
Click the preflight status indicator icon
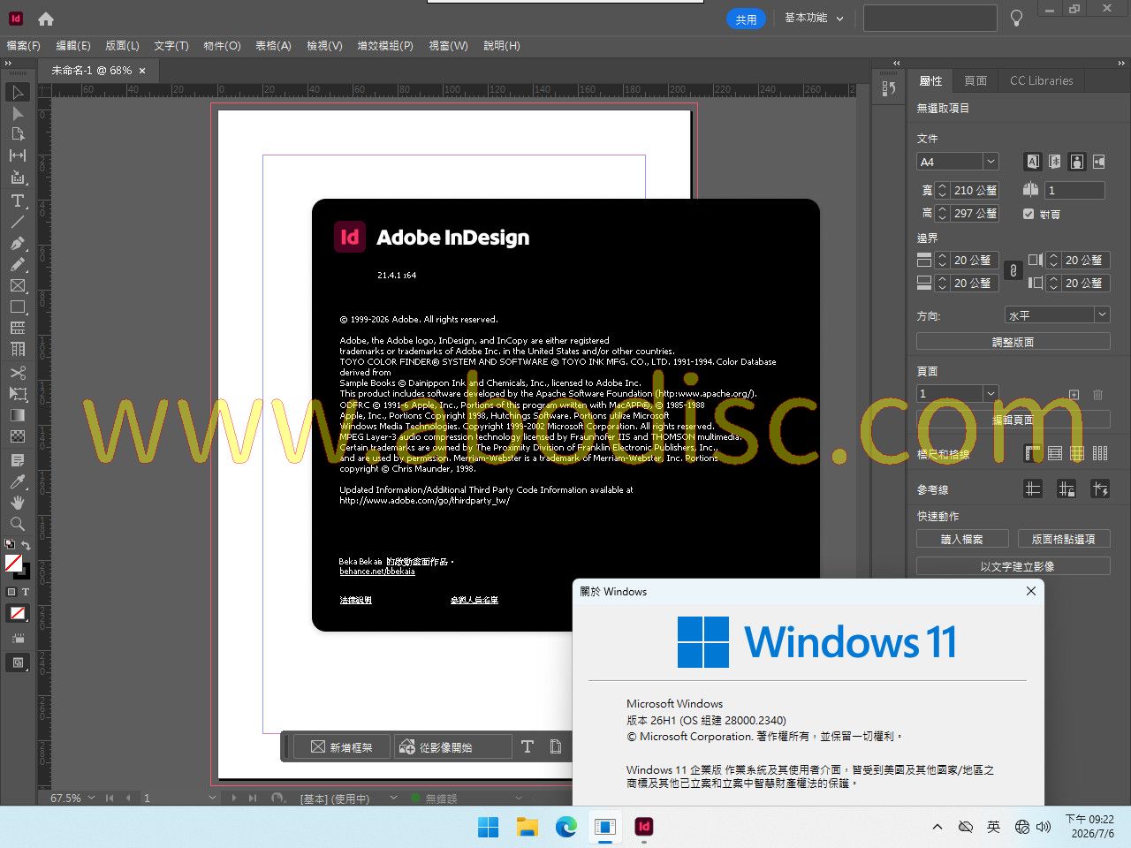415,798
